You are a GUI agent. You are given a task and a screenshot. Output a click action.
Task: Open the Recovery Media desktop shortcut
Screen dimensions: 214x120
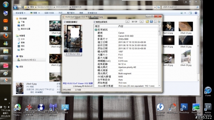tap(17, 110)
